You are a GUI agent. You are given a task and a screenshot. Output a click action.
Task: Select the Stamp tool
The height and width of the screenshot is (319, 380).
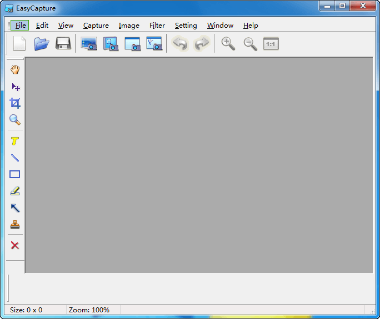[x=15, y=225]
